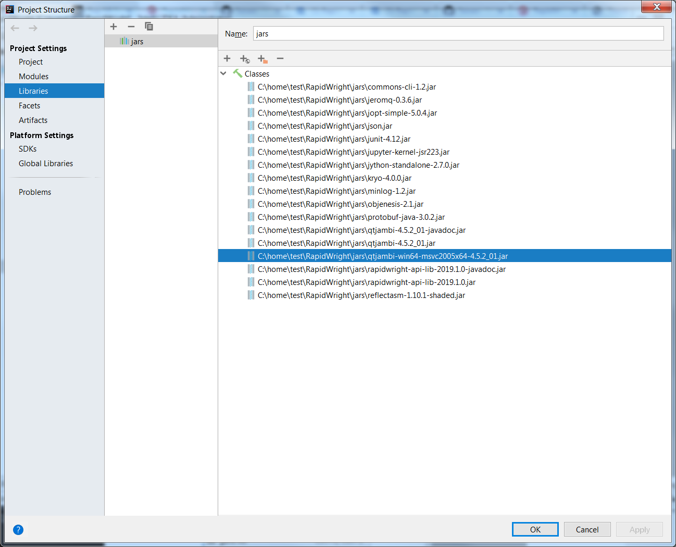Click the Exclude icon with orange folder
676x547 pixels.
pyautogui.click(x=262, y=59)
